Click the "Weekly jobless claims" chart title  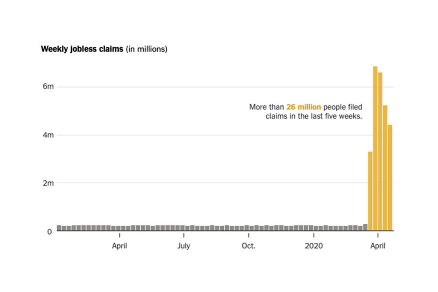(82, 49)
